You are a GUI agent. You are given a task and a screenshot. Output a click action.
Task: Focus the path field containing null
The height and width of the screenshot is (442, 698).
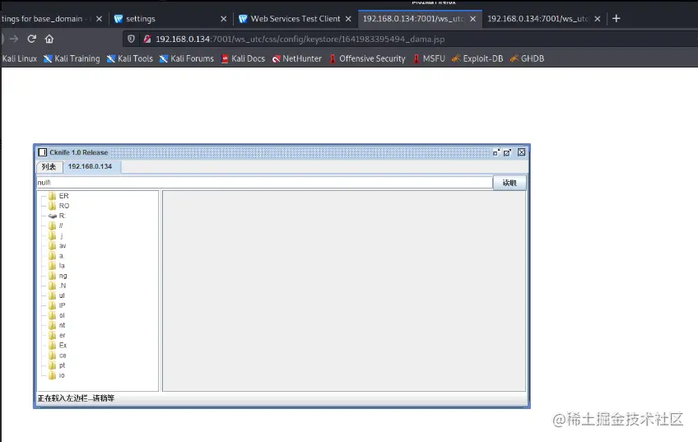tap(264, 183)
